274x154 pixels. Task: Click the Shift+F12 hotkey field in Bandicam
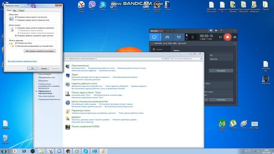coord(221,59)
